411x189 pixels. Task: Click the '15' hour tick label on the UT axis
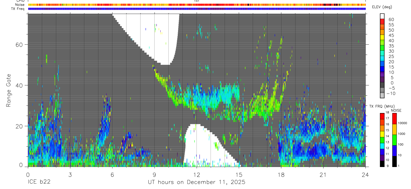(239, 174)
